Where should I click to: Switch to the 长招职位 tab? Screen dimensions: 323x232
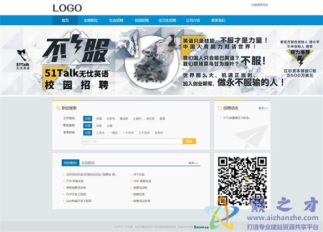coord(88,163)
